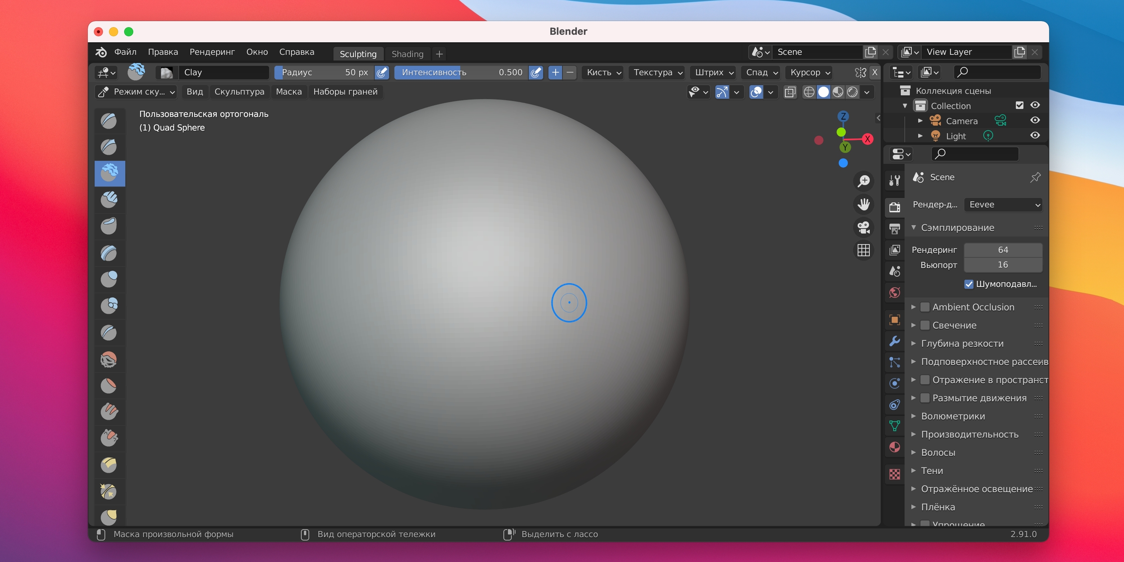Open the Output properties printer tab

click(x=895, y=228)
